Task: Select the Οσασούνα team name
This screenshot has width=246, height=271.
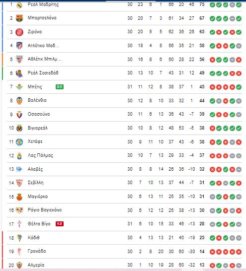Action: point(39,114)
